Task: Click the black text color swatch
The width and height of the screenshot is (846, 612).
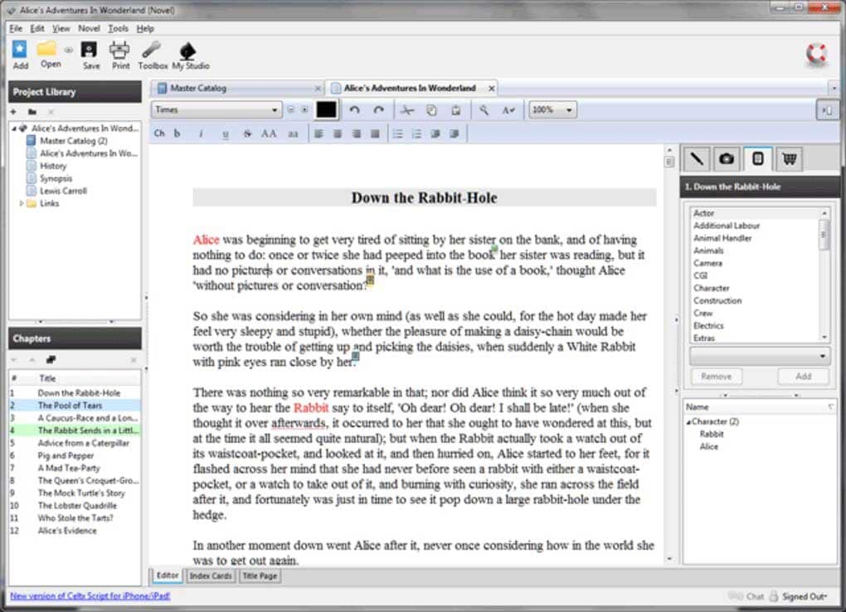Action: (x=327, y=110)
